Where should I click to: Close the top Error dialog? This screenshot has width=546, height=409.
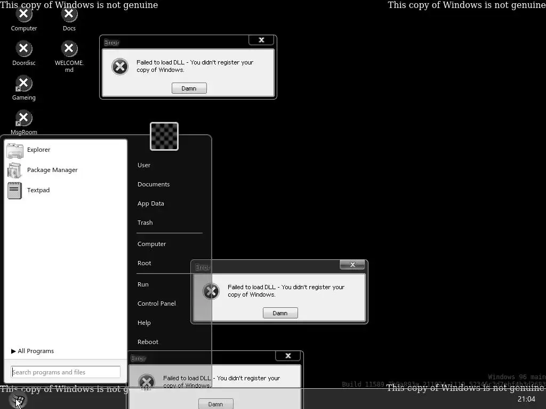coord(261,40)
